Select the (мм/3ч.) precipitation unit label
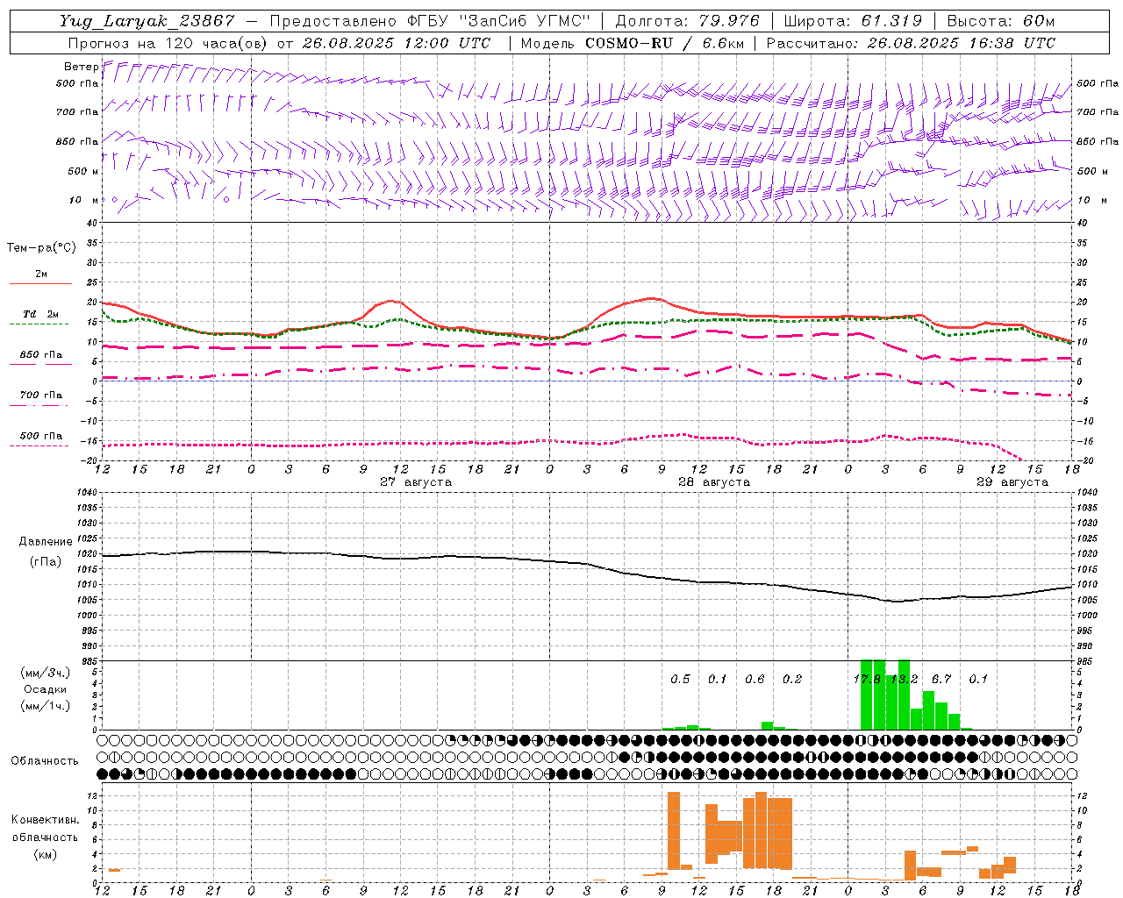1123x898 pixels. click(x=45, y=673)
